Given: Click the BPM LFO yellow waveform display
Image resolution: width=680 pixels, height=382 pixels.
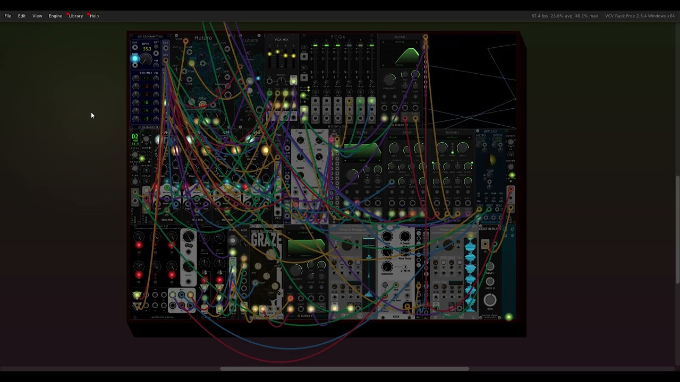Looking at the screenshot, I should point(492,159).
